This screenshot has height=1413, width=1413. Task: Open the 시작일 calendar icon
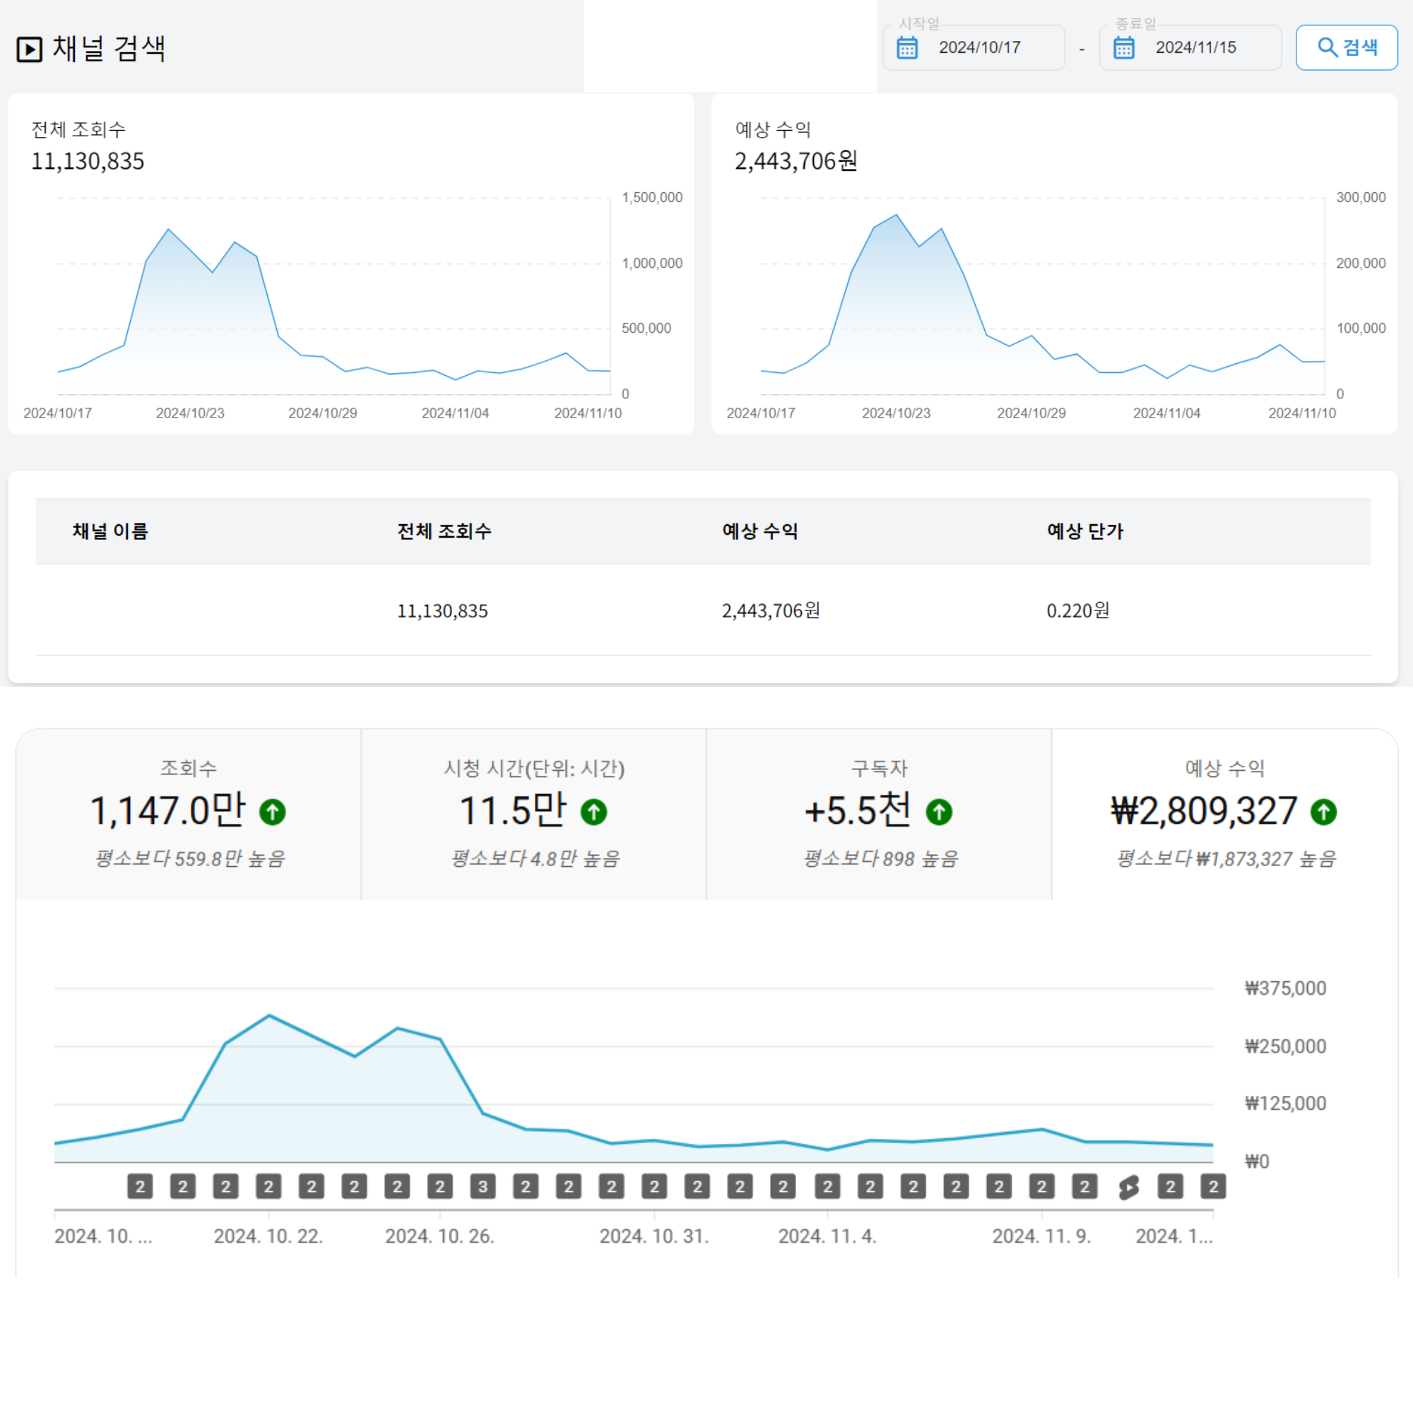[907, 48]
